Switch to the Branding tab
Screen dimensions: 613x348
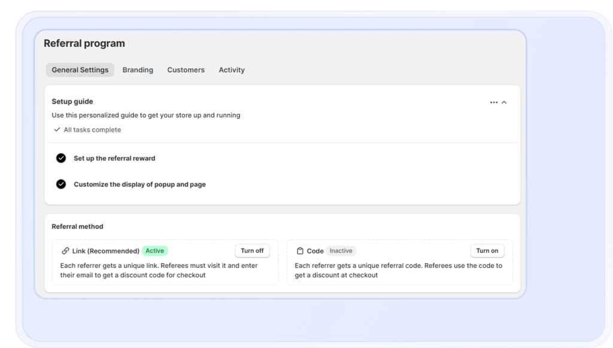pyautogui.click(x=138, y=69)
